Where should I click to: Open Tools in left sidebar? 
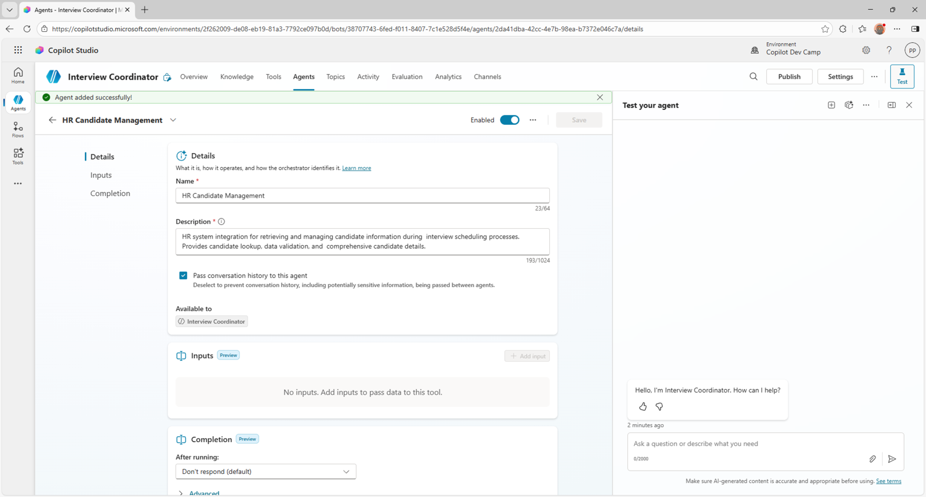point(18,156)
